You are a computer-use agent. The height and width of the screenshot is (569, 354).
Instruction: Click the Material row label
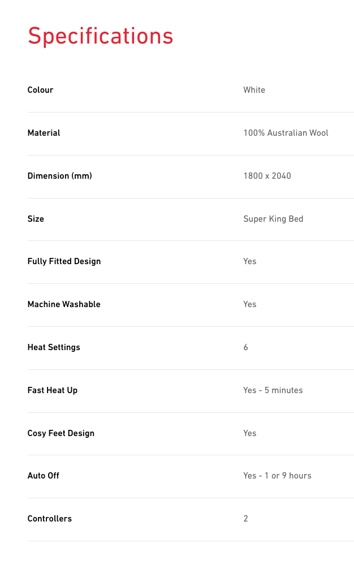tap(44, 133)
